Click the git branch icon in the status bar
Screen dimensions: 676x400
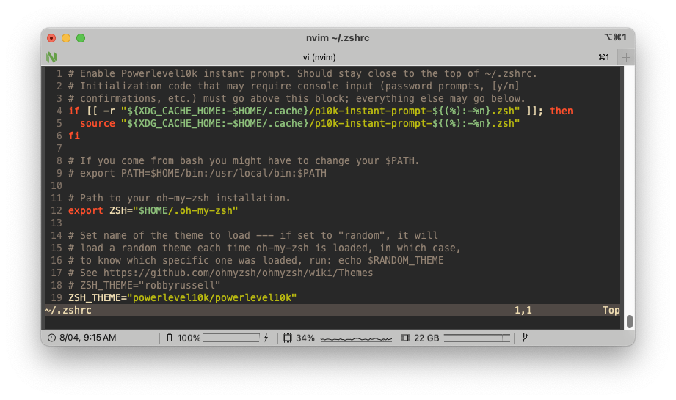point(525,338)
